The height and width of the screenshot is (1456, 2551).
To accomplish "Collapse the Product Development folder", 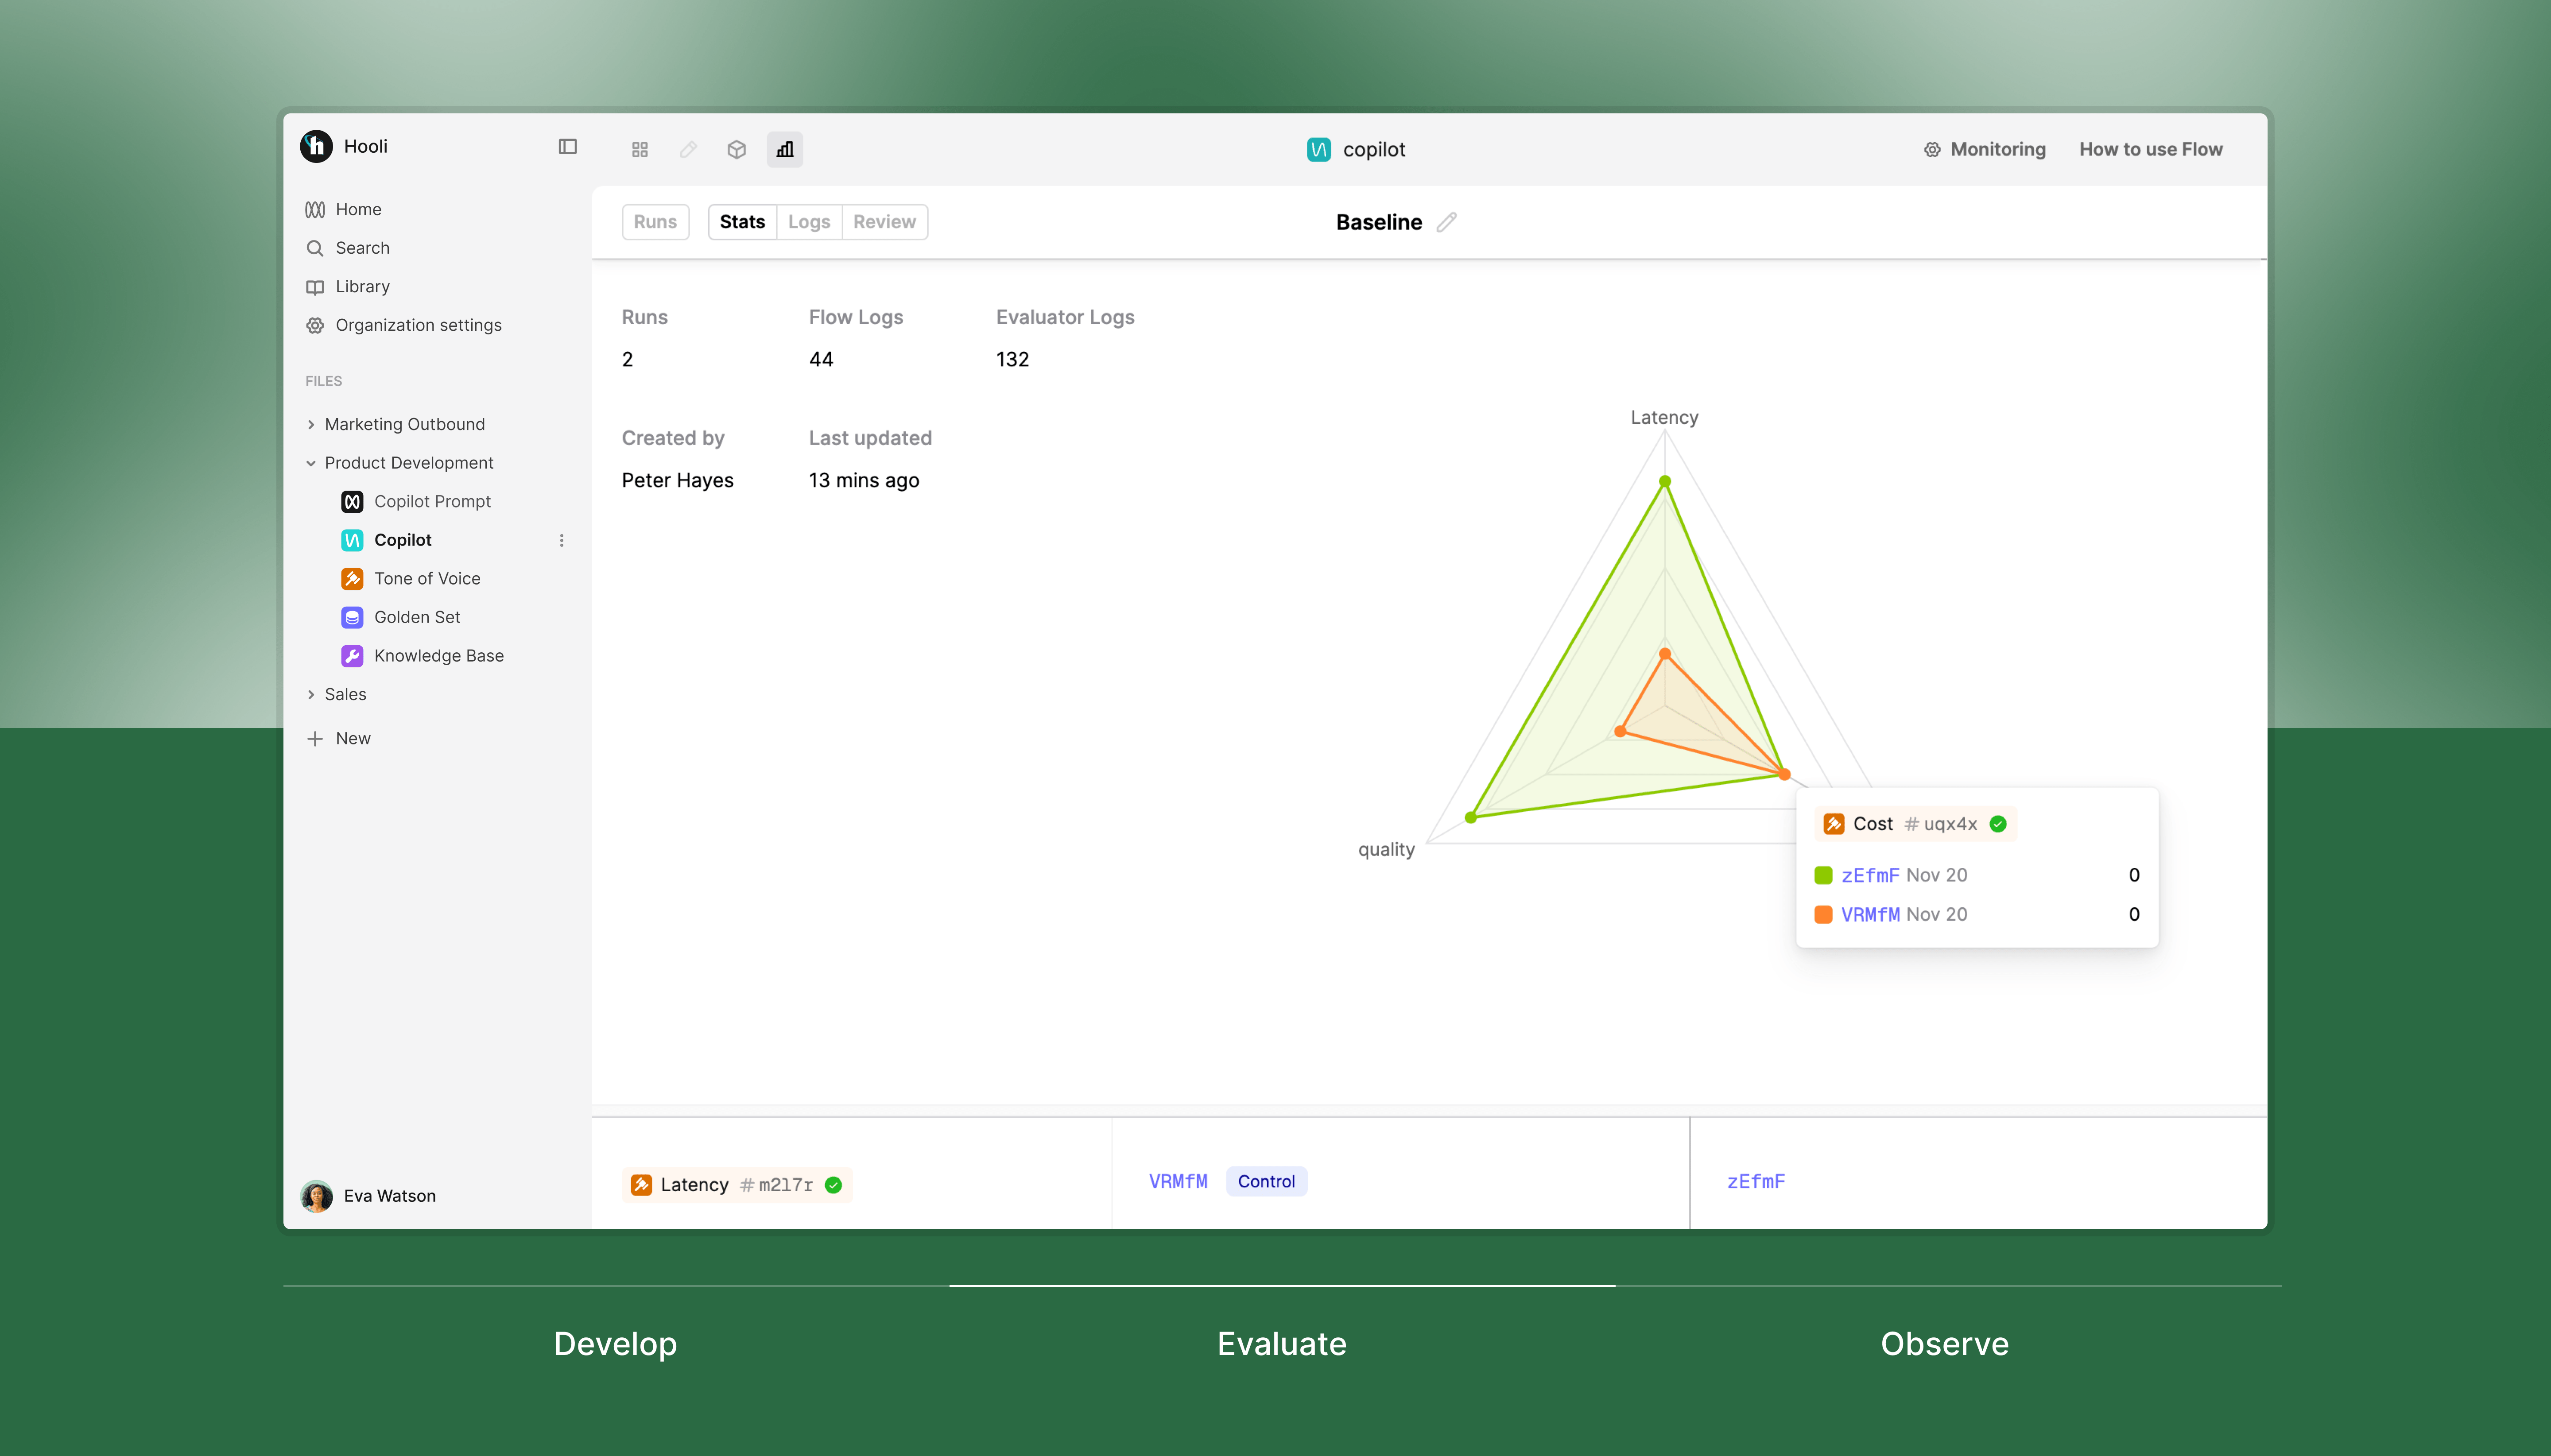I will click(x=311, y=463).
